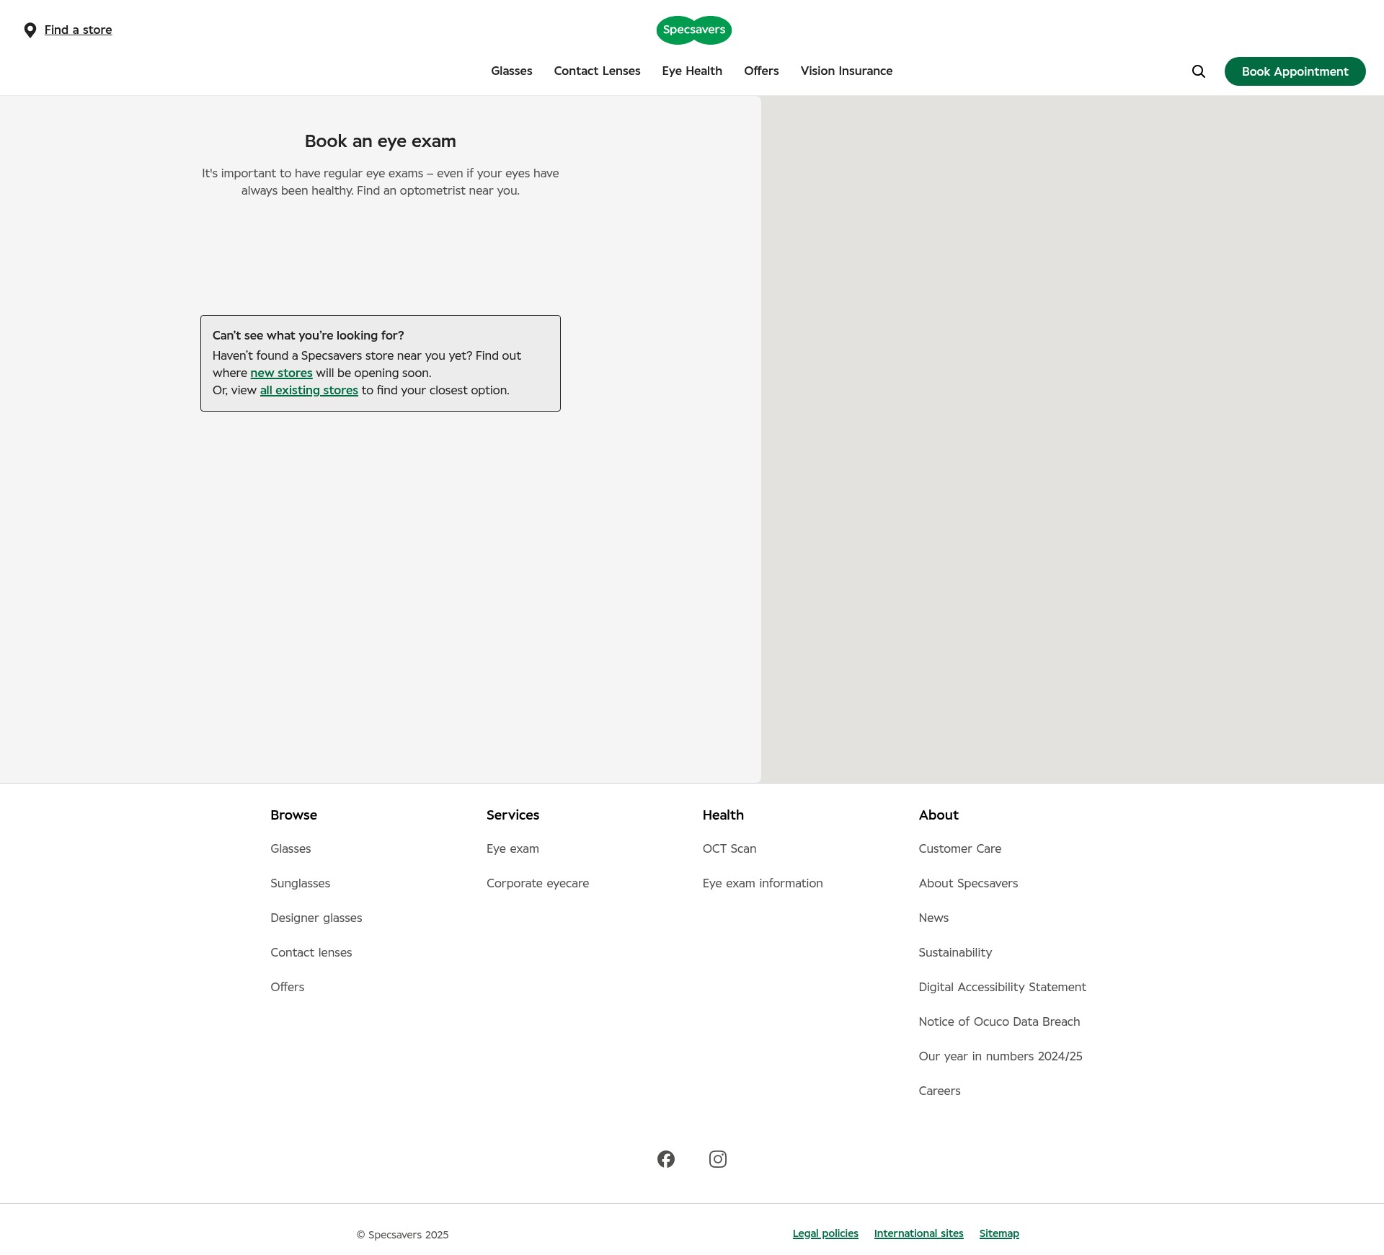Open the Specsavers logo homepage

[694, 30]
